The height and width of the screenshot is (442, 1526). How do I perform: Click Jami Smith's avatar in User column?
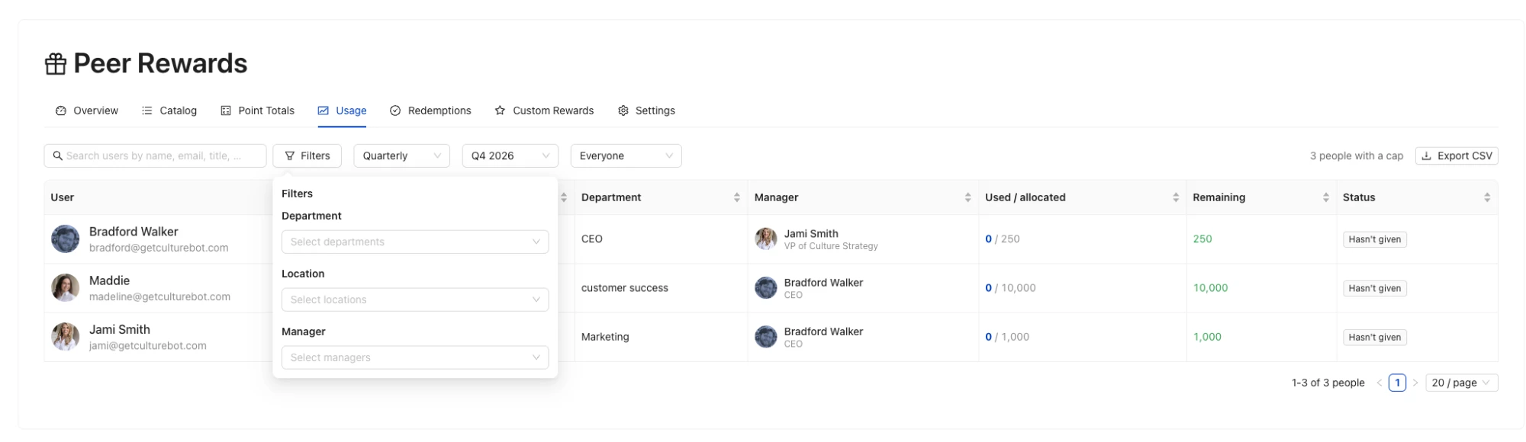pyautogui.click(x=66, y=337)
